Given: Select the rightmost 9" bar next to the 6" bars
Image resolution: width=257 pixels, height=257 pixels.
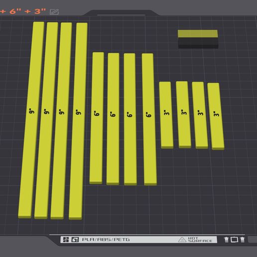Looking at the screenshot, I should click(78, 121).
